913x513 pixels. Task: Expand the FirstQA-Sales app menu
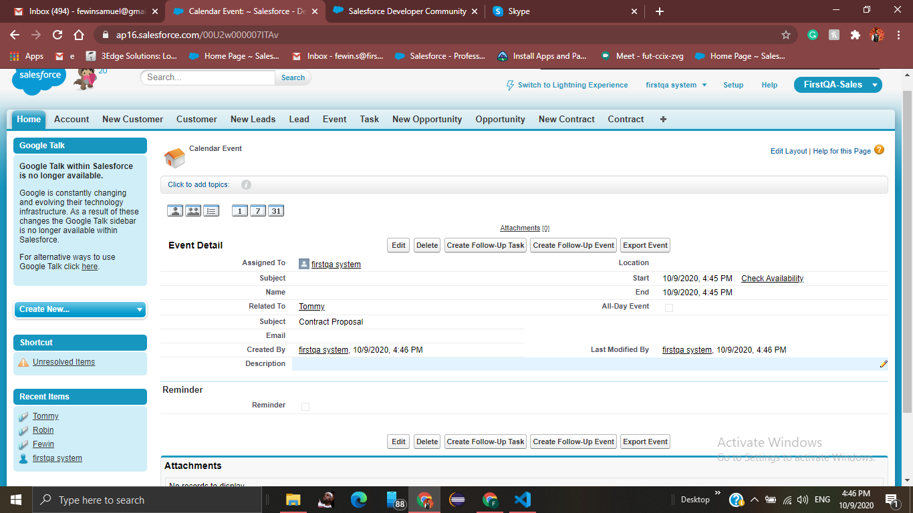[837, 85]
